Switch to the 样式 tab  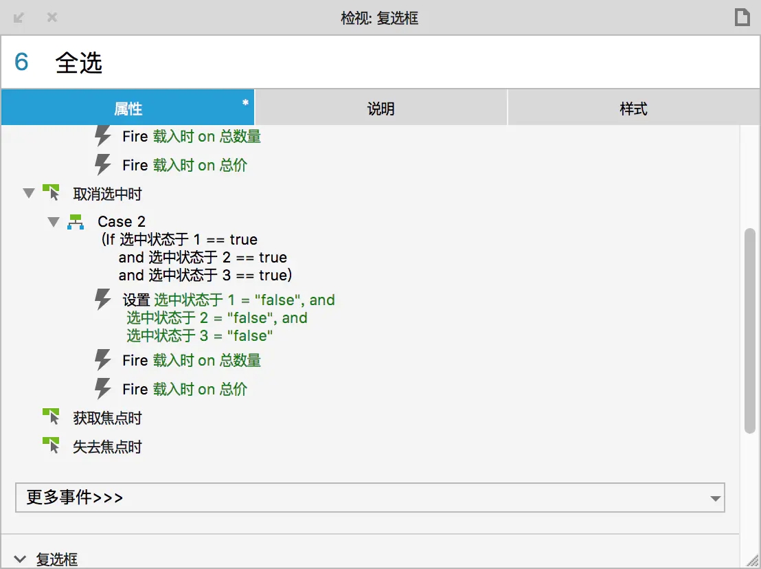point(633,107)
